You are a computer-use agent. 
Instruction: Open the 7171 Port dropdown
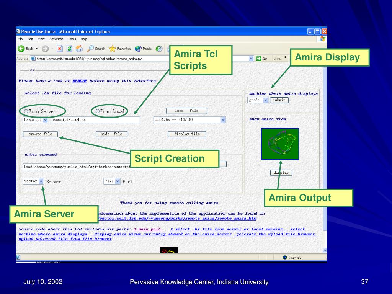(x=118, y=181)
